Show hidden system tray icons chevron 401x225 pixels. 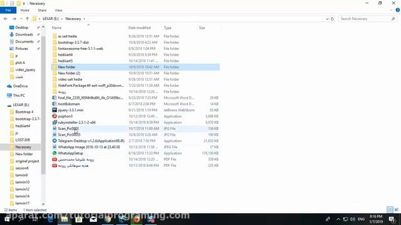(x=338, y=219)
